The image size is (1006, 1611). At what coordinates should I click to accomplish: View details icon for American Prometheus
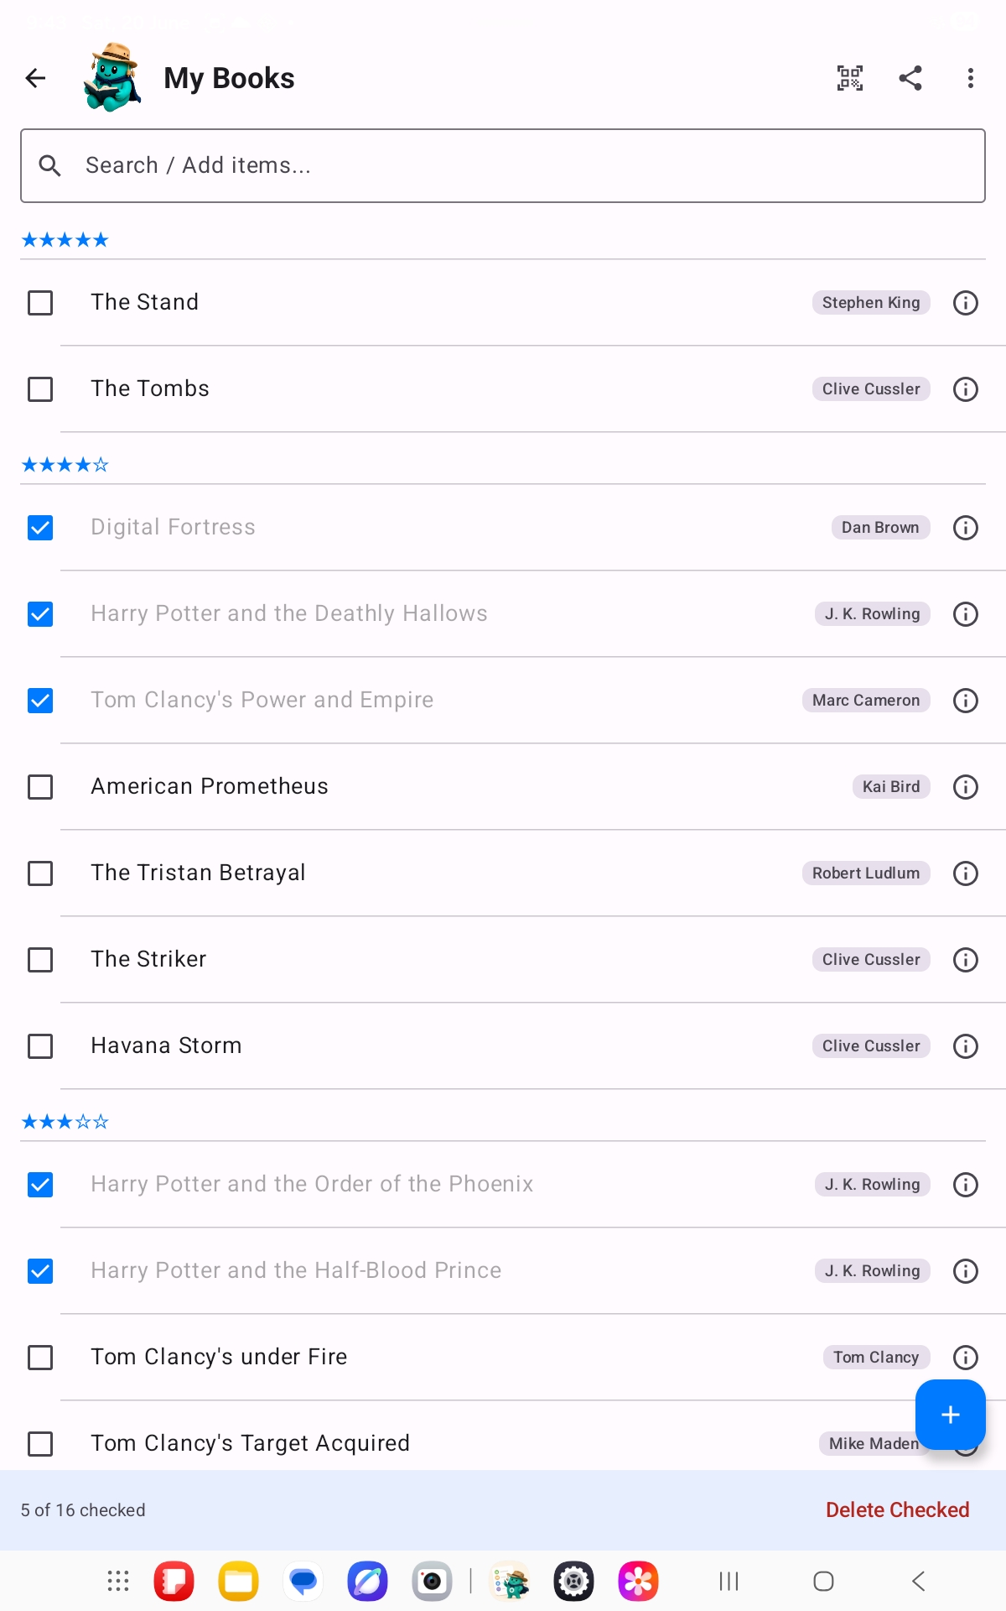click(966, 787)
